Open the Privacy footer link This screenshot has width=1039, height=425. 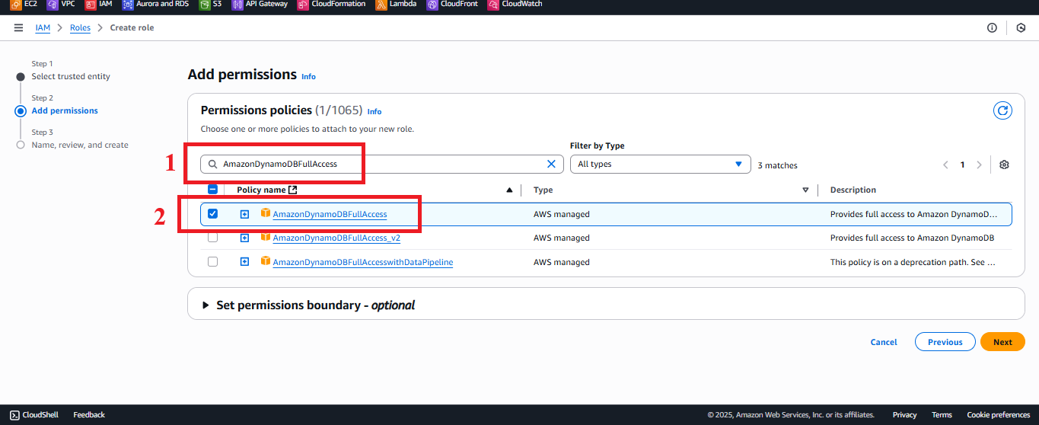click(904, 414)
